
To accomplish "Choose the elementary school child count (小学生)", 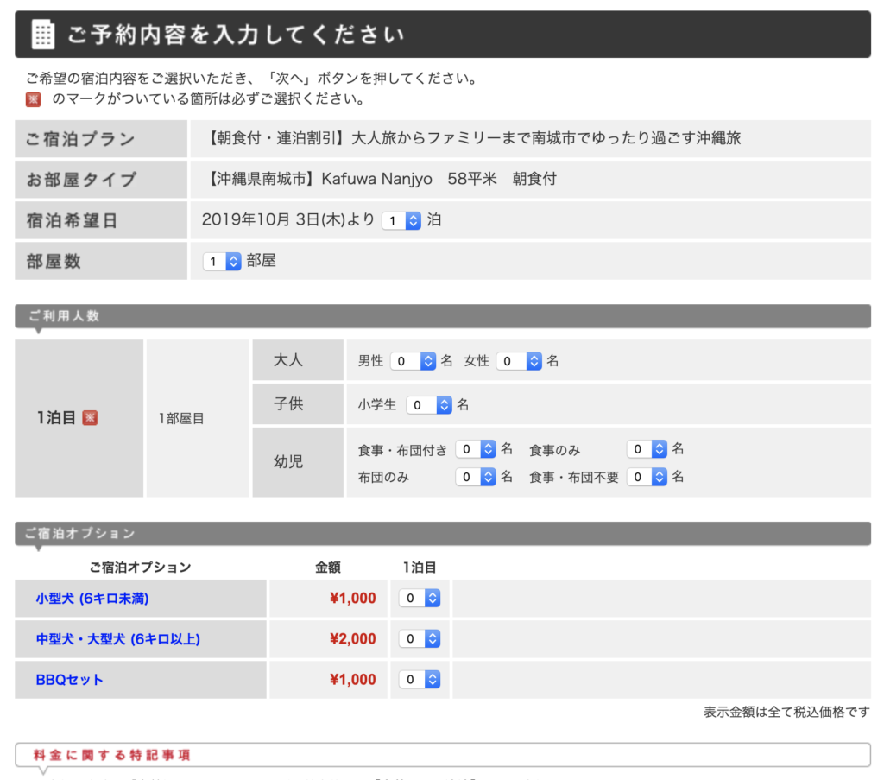I will [429, 405].
